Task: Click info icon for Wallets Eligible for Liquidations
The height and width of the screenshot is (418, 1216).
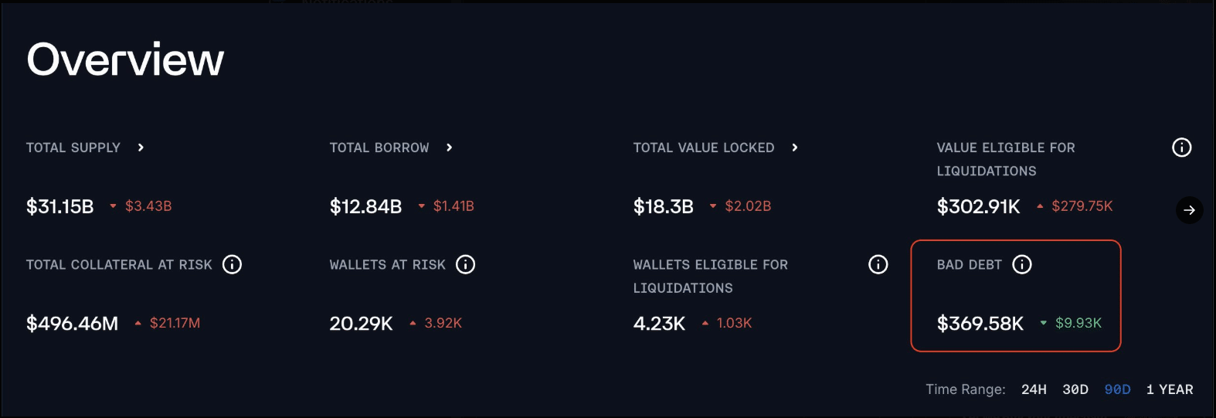Action: (x=878, y=265)
